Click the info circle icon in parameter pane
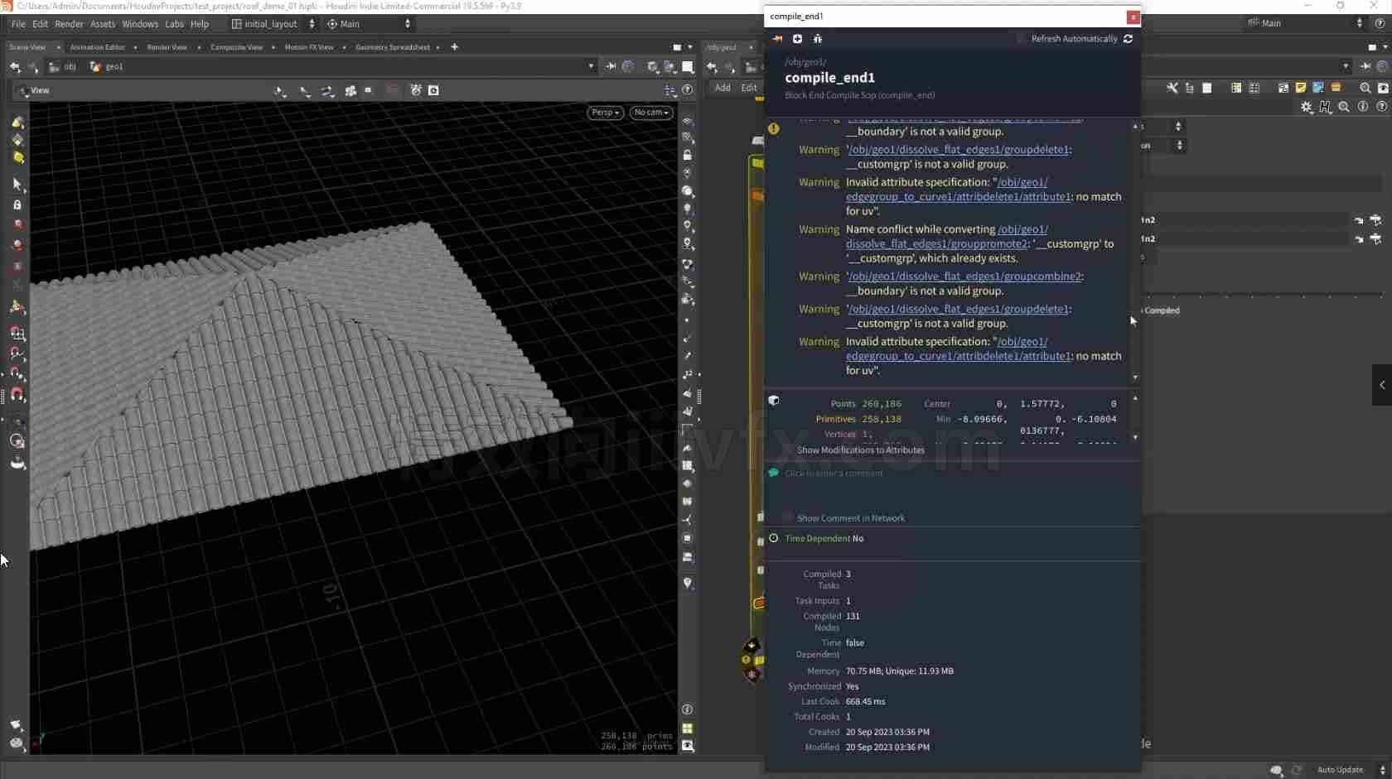Image resolution: width=1392 pixels, height=779 pixels. (x=1363, y=107)
